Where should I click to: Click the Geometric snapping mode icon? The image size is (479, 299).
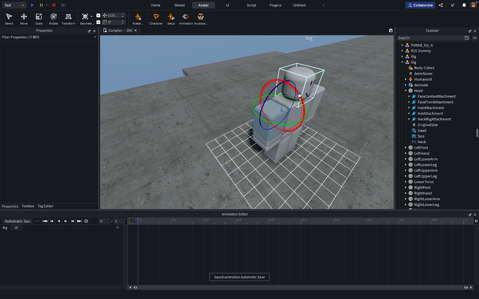pos(85,16)
